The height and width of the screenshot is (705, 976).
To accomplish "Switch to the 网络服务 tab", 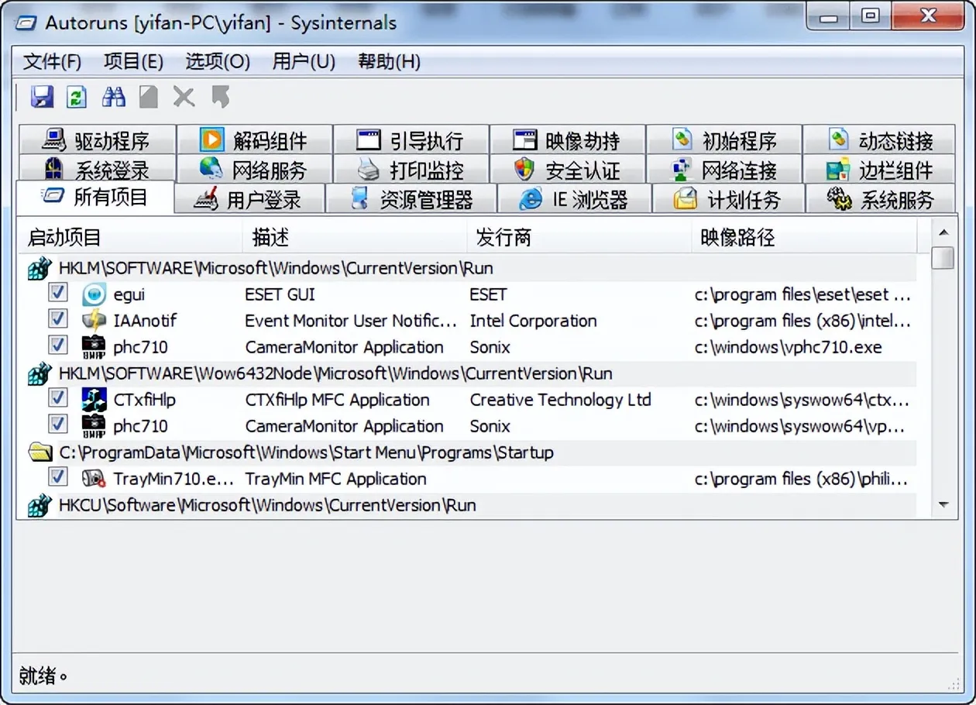I will [x=255, y=169].
